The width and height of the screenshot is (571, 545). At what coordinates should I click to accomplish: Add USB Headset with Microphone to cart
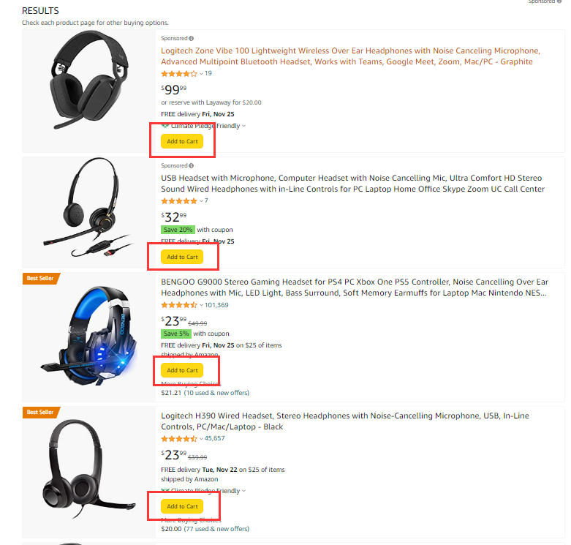click(182, 257)
